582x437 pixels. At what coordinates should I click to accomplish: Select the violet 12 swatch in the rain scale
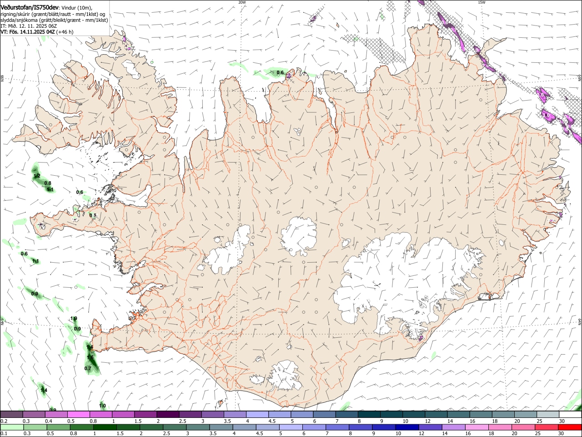coord(430,427)
